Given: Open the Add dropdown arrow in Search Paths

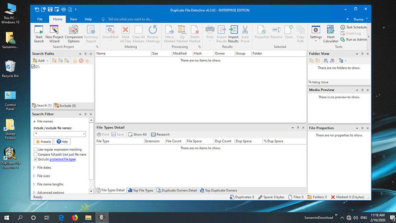Looking at the screenshot, I should [x=48, y=61].
